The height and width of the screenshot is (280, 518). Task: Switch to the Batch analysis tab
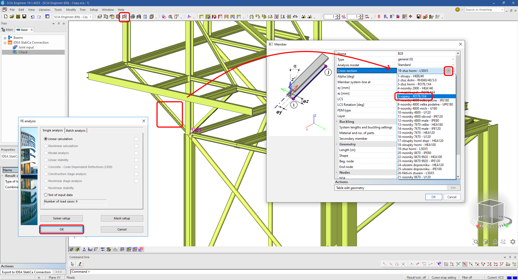pos(76,131)
